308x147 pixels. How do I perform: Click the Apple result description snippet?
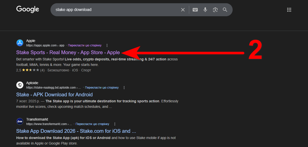97,62
